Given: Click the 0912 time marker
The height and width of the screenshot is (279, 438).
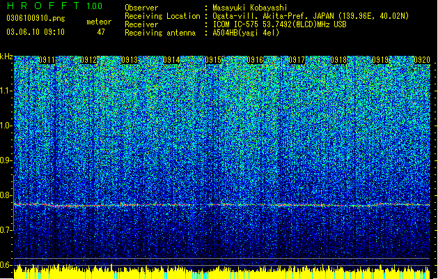Looking at the screenshot, I should coord(88,60).
